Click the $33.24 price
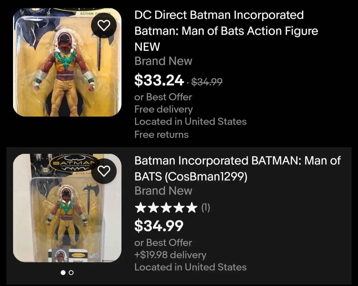The width and height of the screenshot is (358, 286). click(159, 80)
